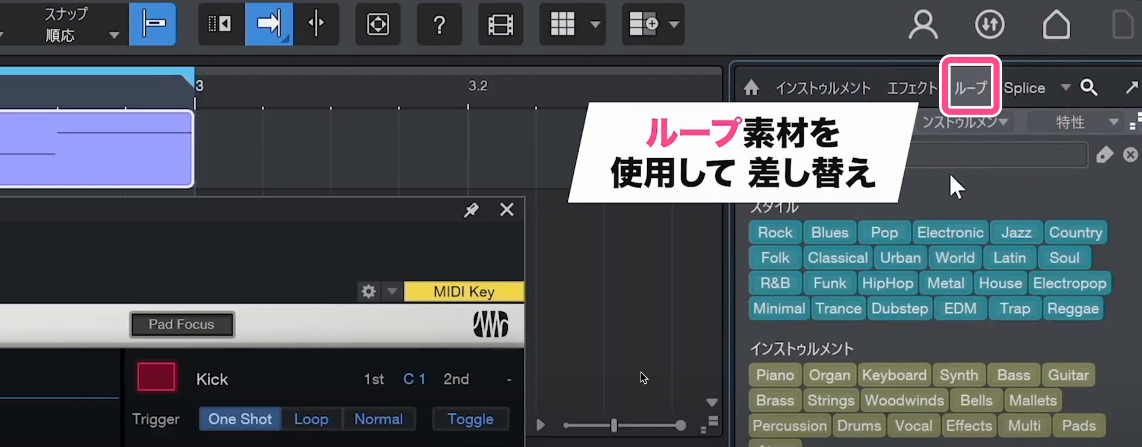Open the Splice browser tab

[x=1024, y=88]
